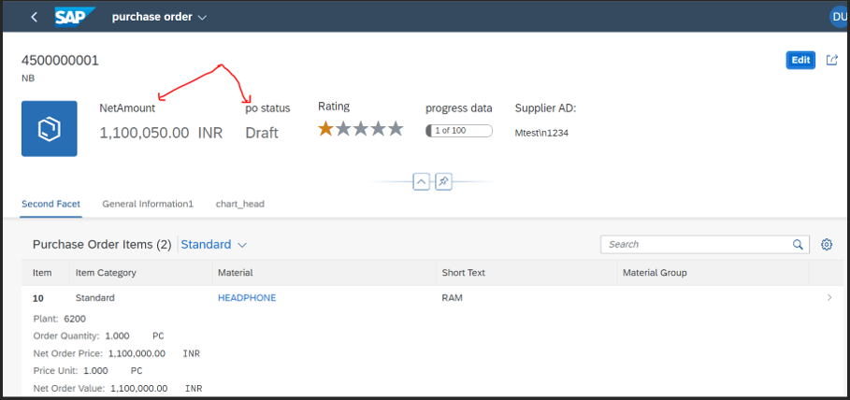The width and height of the screenshot is (850, 400).
Task: Click the item number 10 cell
Action: pyautogui.click(x=38, y=298)
